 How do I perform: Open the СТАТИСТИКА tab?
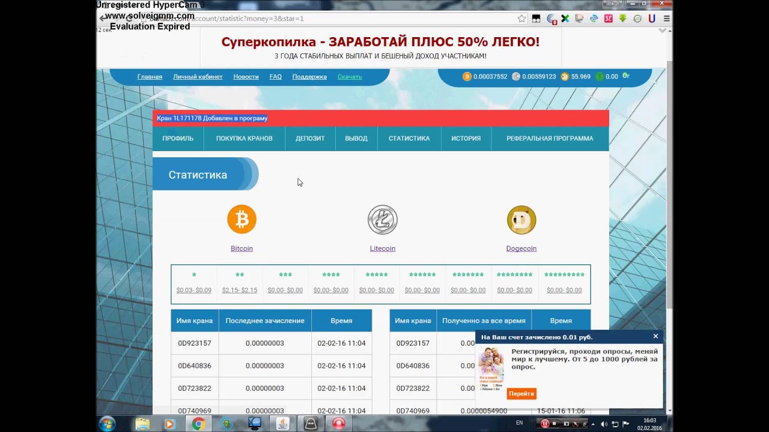point(409,139)
